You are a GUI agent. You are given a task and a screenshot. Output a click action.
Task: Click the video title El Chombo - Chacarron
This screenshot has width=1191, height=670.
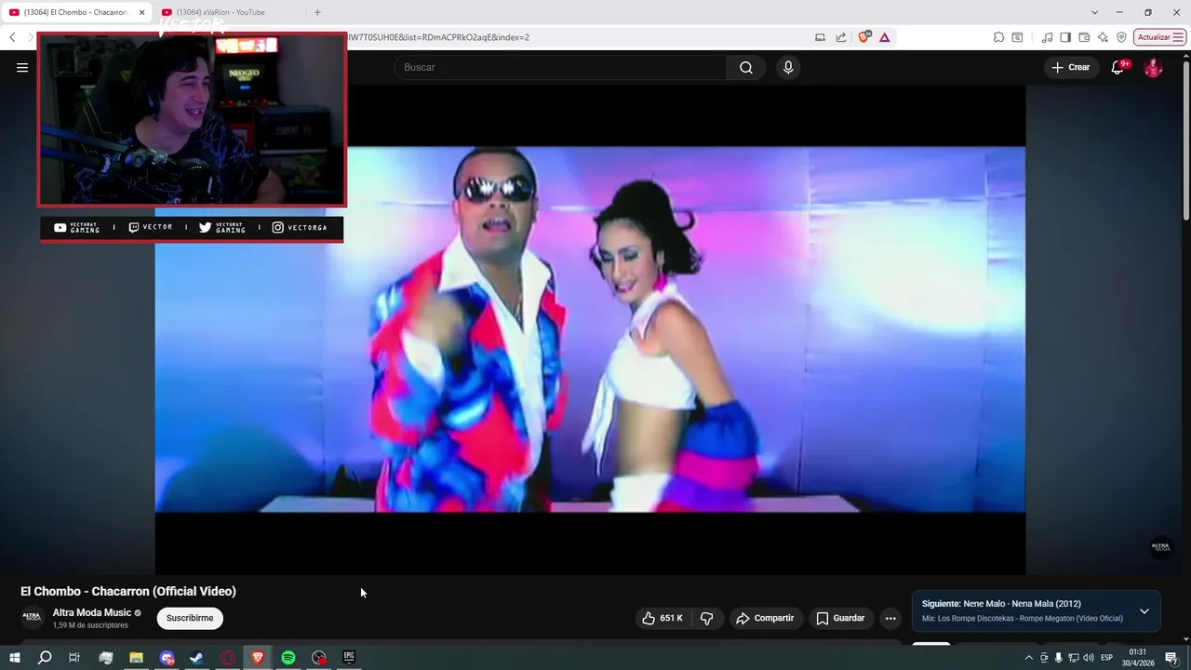point(128,591)
